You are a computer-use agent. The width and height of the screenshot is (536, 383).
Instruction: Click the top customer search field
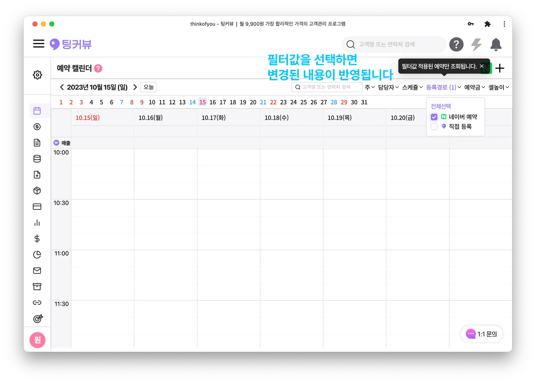pyautogui.click(x=393, y=44)
